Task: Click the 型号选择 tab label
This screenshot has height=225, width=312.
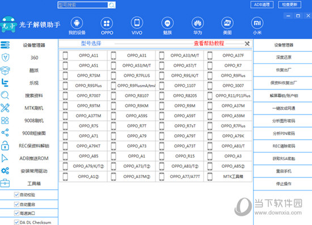Action: click(x=91, y=43)
